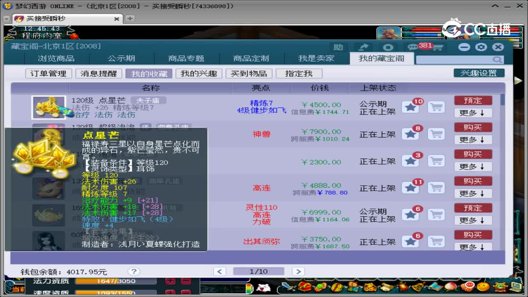The height and width of the screenshot is (297, 528).
Task: Go to next page arrow beside 1/10
Action: click(298, 271)
